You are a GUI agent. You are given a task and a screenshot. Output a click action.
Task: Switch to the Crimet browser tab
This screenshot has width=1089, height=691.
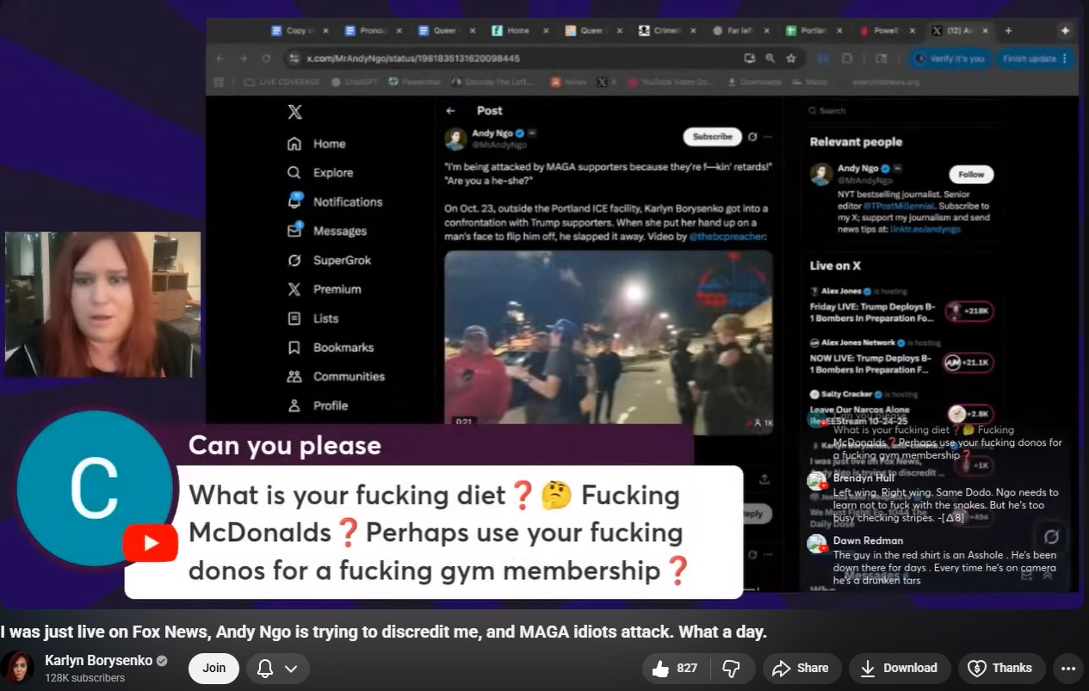tap(665, 30)
